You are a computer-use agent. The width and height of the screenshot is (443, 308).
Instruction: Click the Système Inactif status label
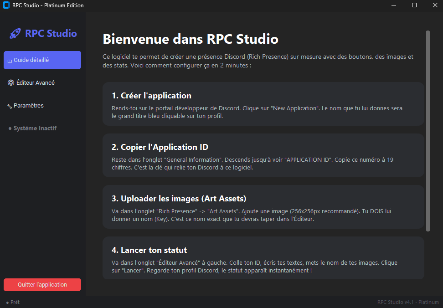tap(33, 128)
